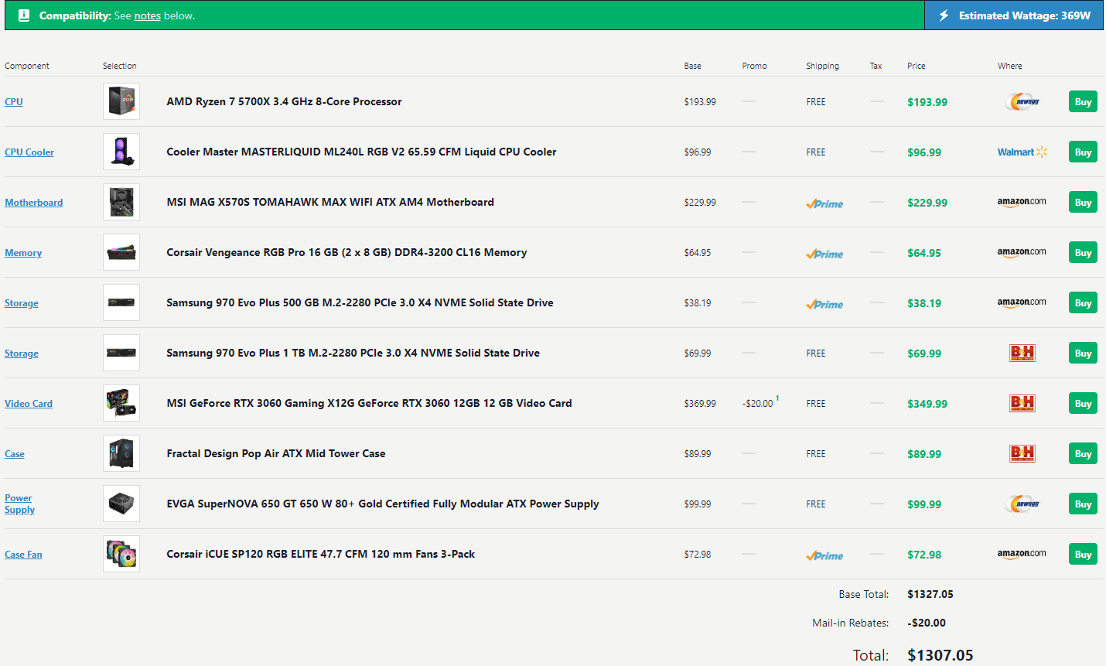Click the compatibility info icon in green banner
The height and width of the screenshot is (666, 1106).
24,15
